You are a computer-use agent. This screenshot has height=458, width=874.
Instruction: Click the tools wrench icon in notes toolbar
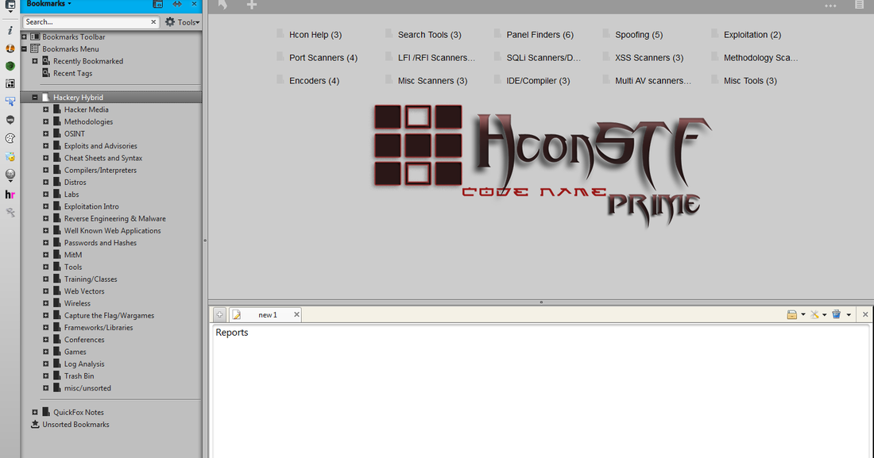pyautogui.click(x=814, y=315)
